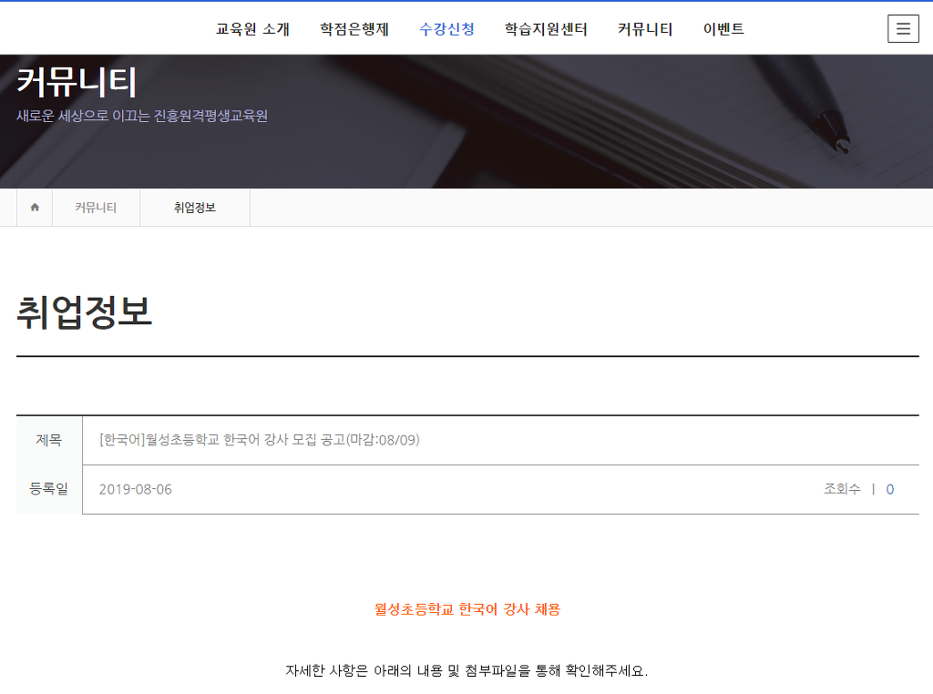Click the large 취업정보 page heading

[85, 312]
